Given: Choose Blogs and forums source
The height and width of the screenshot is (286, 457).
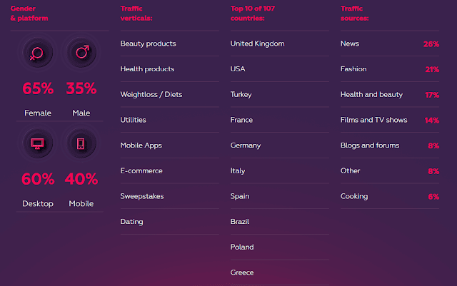Looking at the screenshot, I should (370, 145).
